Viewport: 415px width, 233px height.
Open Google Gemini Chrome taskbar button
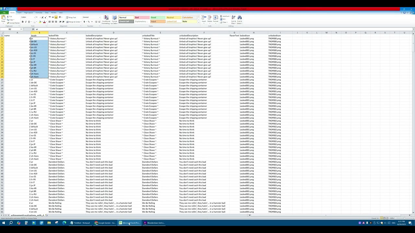pyautogui.click(x=105, y=223)
